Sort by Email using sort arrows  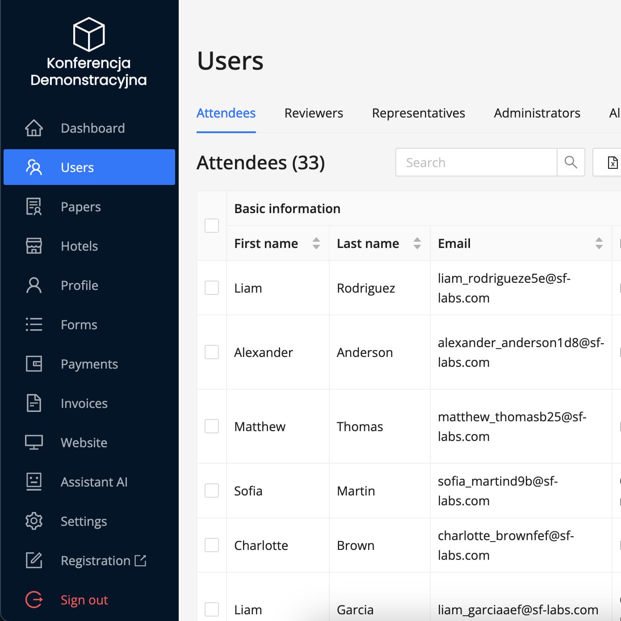pyautogui.click(x=599, y=243)
